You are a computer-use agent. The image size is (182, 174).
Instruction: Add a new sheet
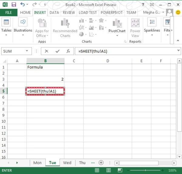[x=101, y=162]
